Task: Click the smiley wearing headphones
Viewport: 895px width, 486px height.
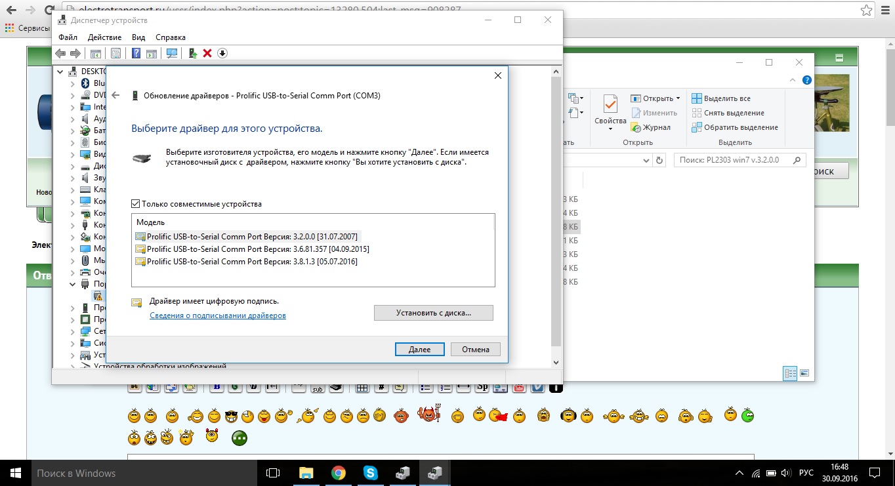Action: point(569,415)
